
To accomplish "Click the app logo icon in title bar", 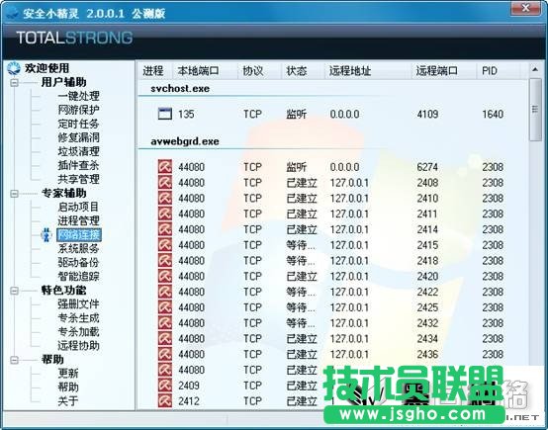I will pos(12,13).
